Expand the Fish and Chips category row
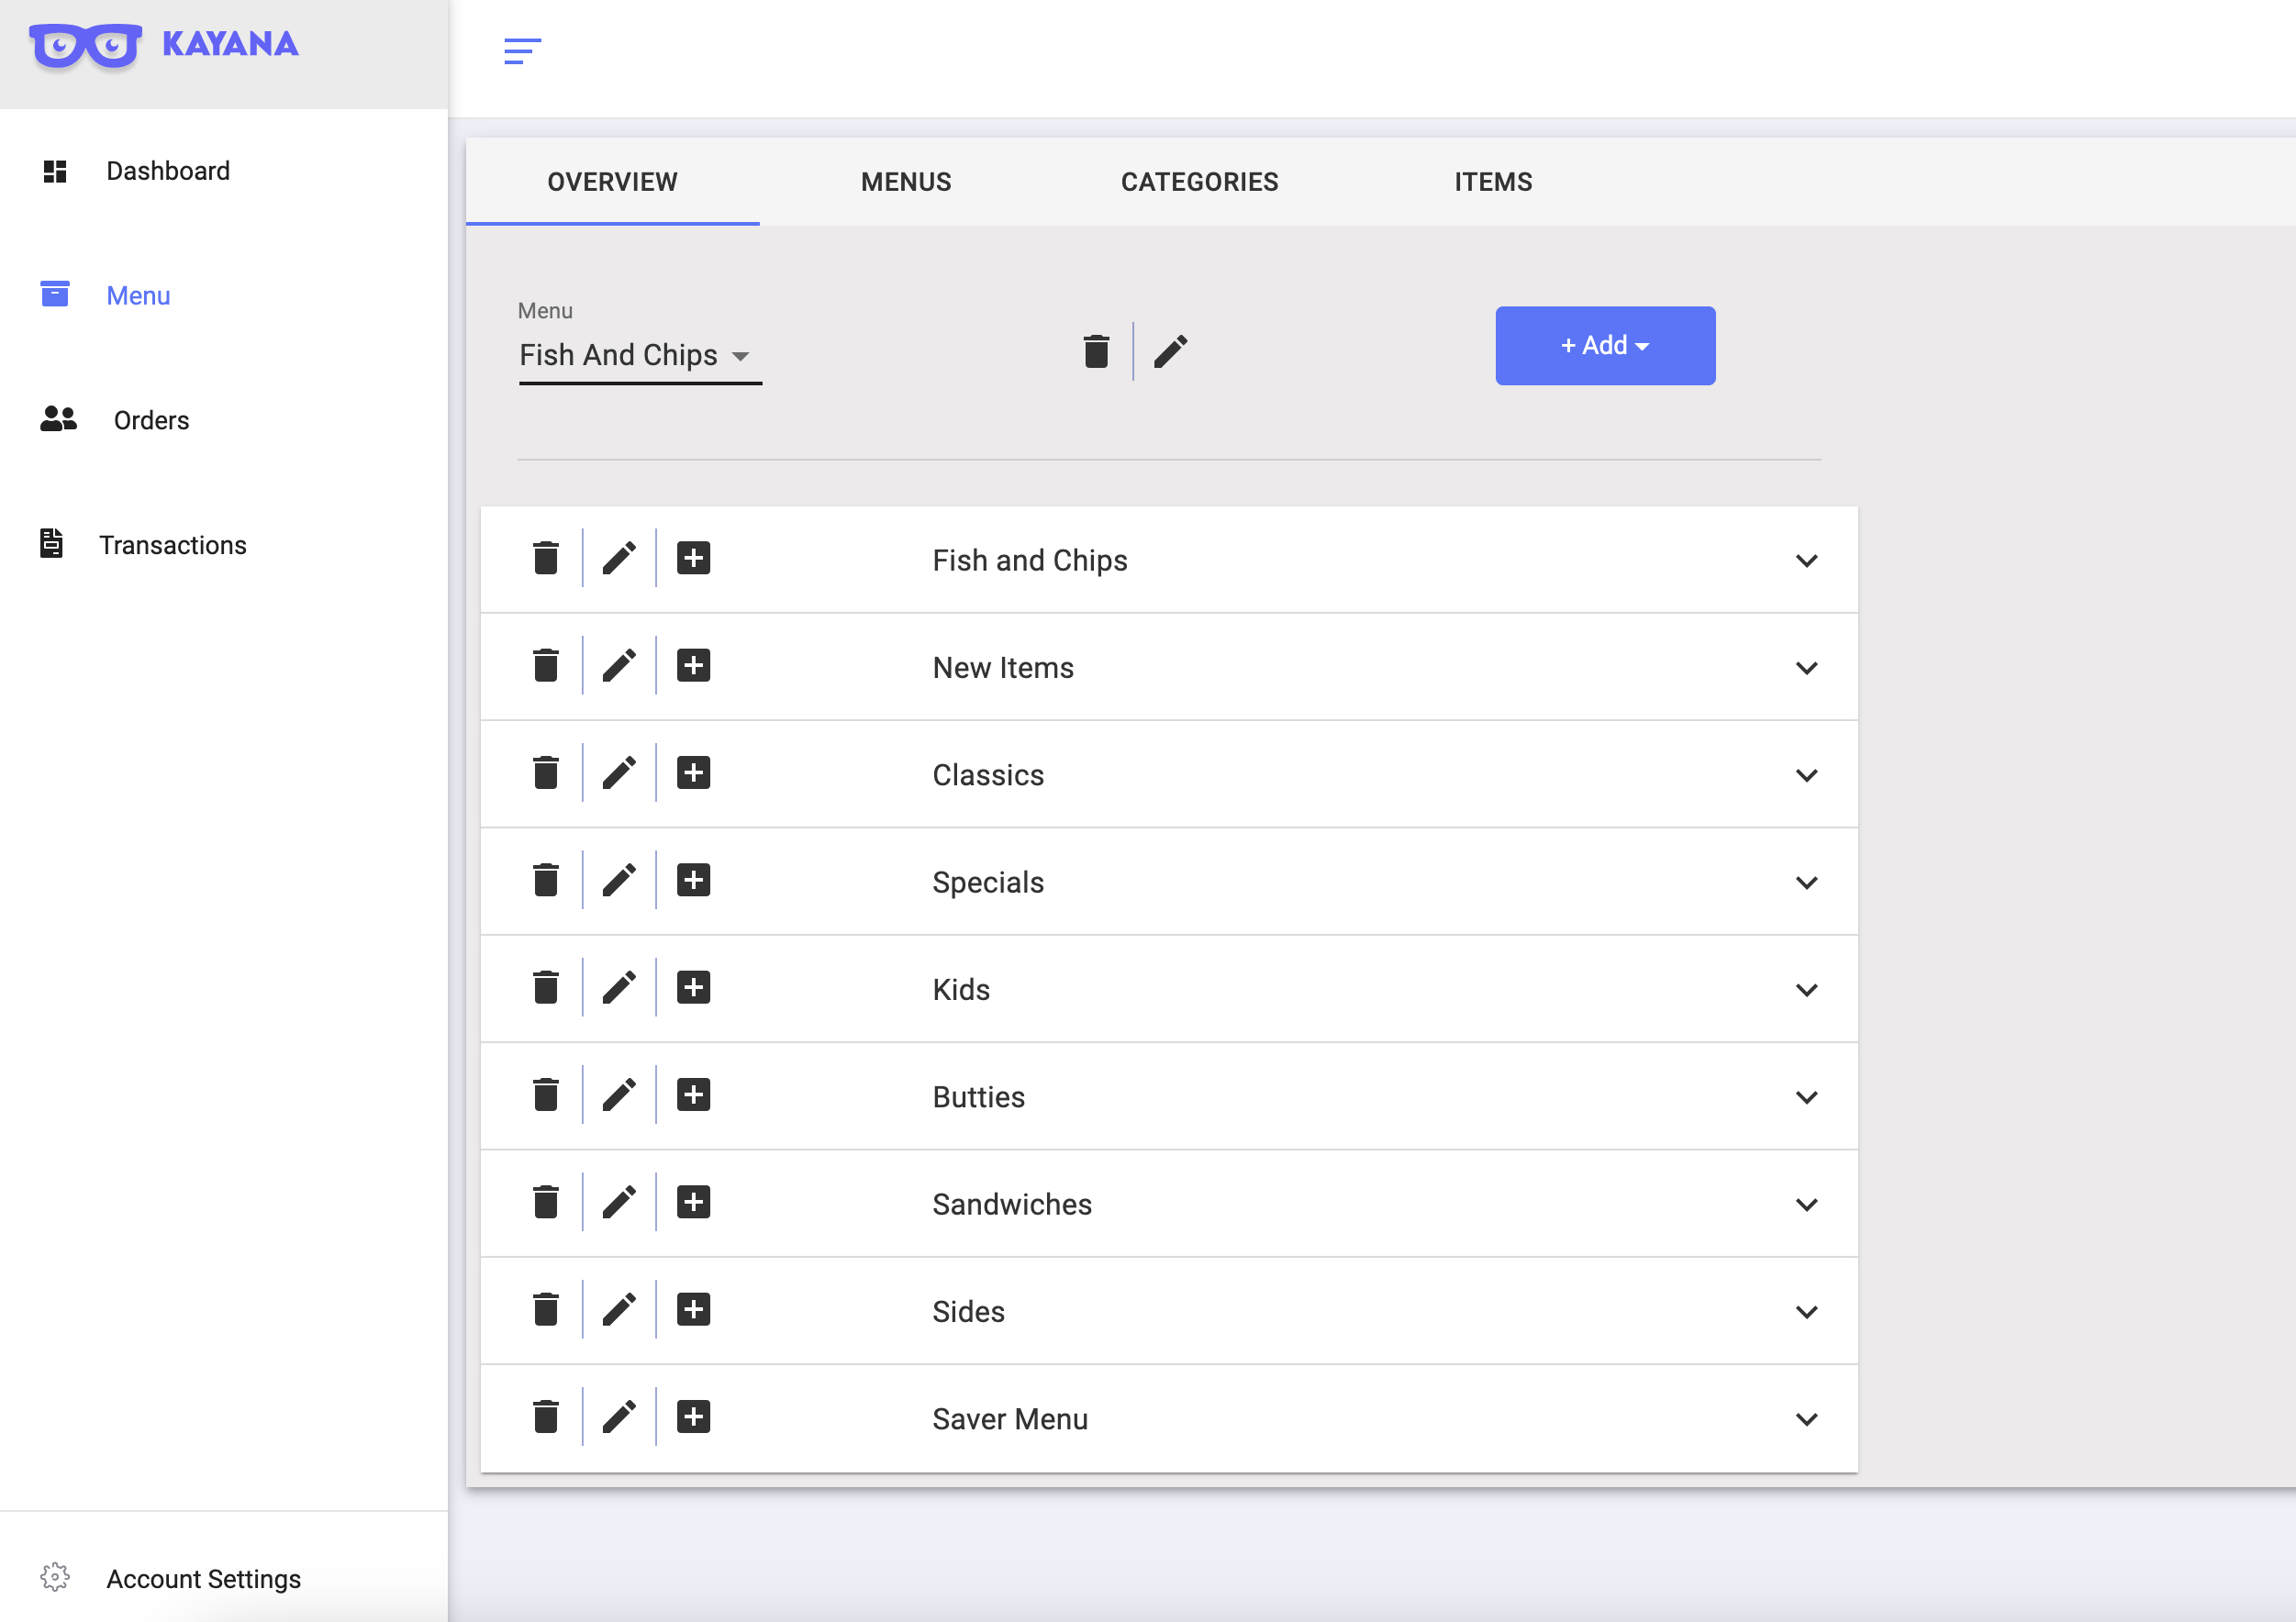The image size is (2296, 1622). point(1806,560)
